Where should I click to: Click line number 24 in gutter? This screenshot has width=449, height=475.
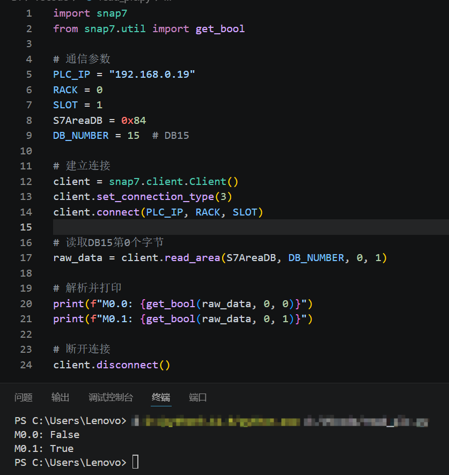click(x=26, y=365)
